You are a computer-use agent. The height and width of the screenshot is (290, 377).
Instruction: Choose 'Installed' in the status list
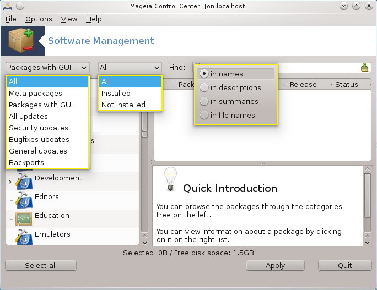[130, 93]
